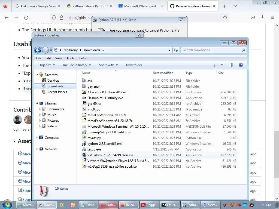Open the Tools menu
Image resolution: width=279 pixels, height=209 pixels.
(x=71, y=58)
